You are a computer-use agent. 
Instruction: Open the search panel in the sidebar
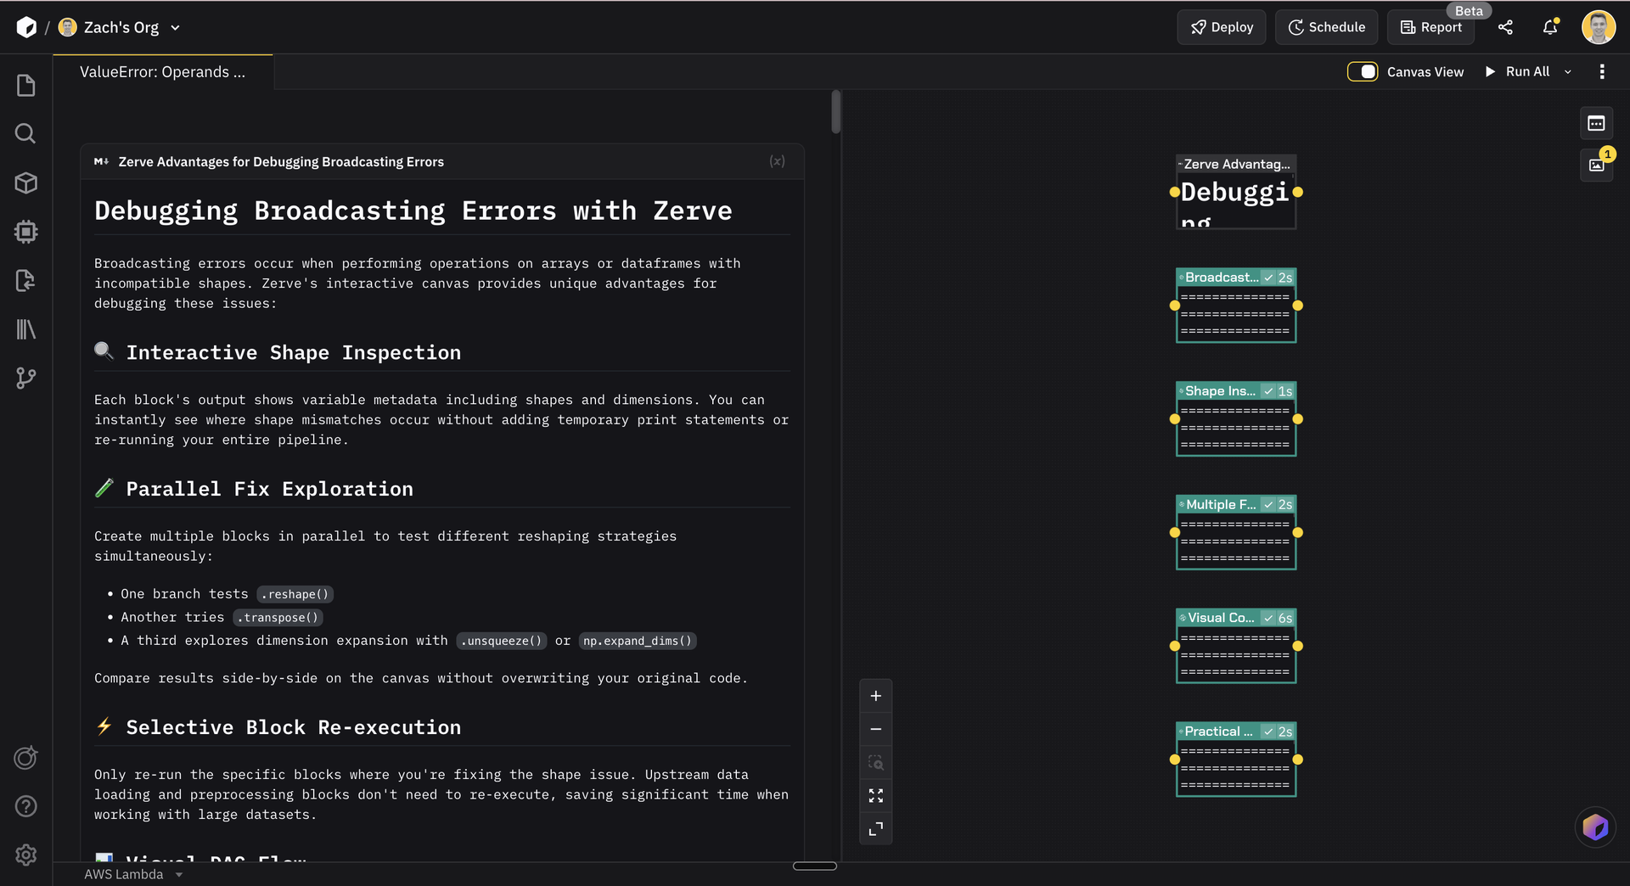coord(25,133)
